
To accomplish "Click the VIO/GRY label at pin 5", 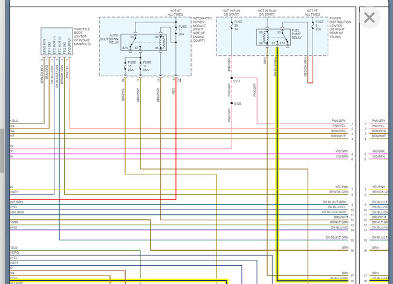I will coord(342,151).
